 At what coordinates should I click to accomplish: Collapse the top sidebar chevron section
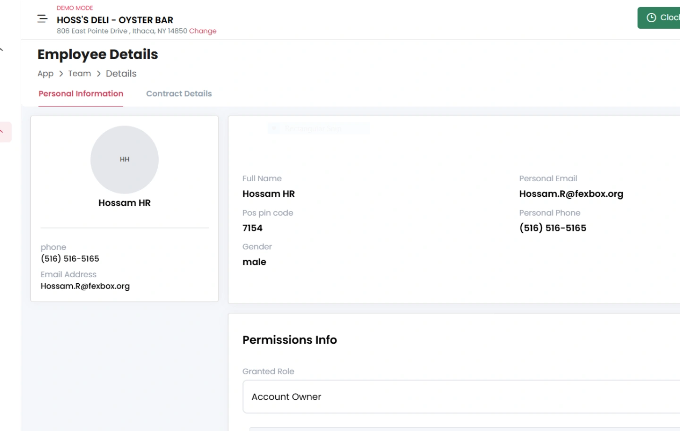[2, 50]
